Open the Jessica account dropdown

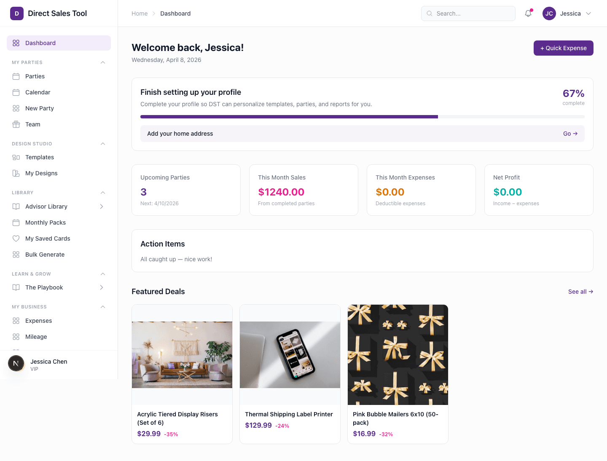pos(567,13)
